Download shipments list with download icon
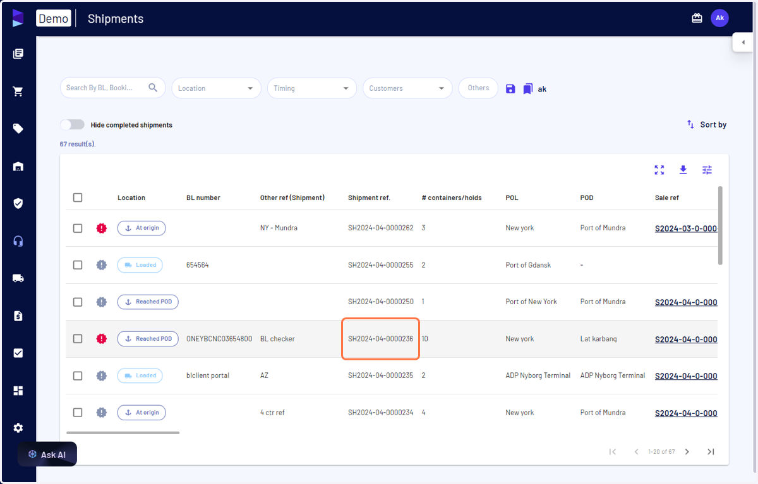This screenshot has width=758, height=484. click(683, 170)
